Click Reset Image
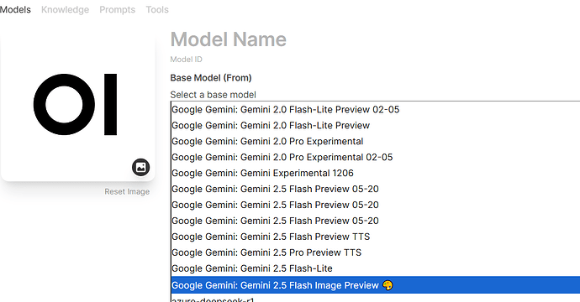Viewport: 580px width, 302px height. (x=127, y=191)
